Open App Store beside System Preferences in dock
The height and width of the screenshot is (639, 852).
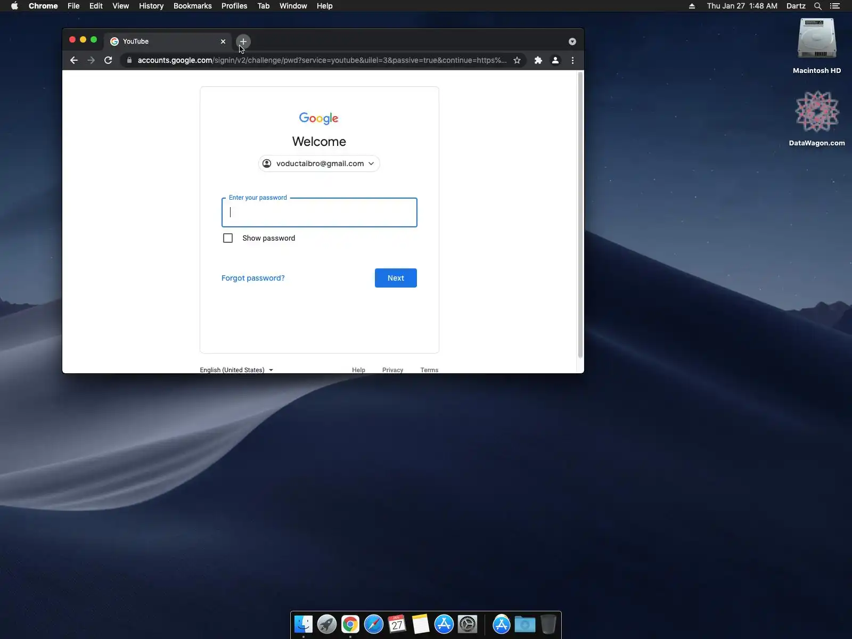pos(444,624)
